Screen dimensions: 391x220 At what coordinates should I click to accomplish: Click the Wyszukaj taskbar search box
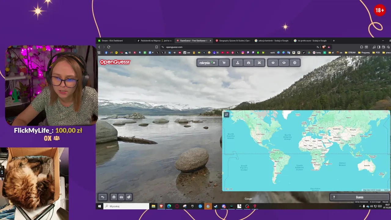point(126,206)
